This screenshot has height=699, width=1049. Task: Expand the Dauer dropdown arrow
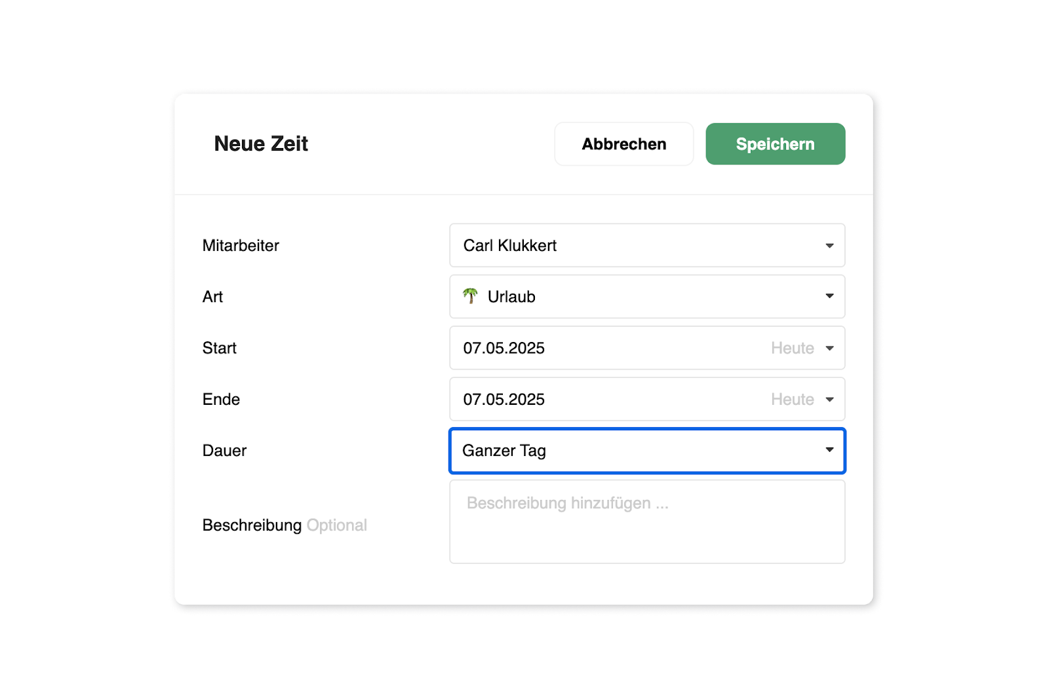coord(829,450)
